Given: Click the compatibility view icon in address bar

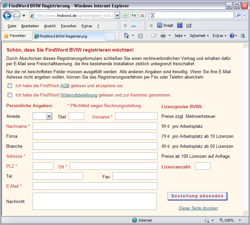Looking at the screenshot, I should click(125, 15).
